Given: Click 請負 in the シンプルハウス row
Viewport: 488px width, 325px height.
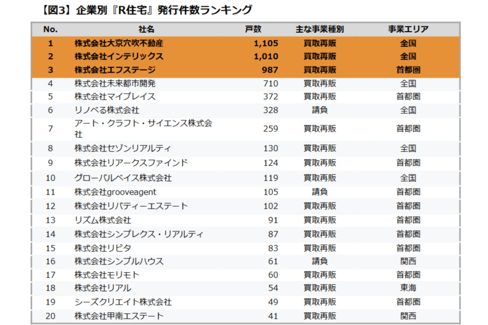Looking at the screenshot, I should [320, 261].
